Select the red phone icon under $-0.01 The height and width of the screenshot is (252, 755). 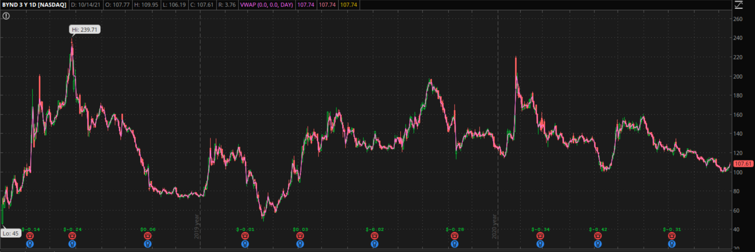tap(245, 236)
